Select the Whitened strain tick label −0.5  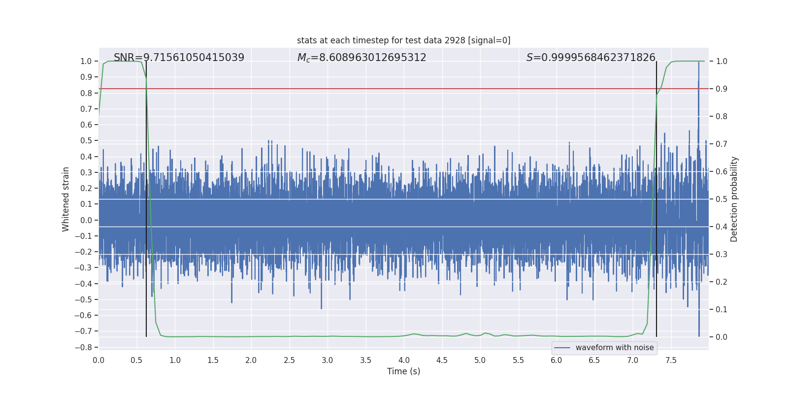click(x=84, y=299)
